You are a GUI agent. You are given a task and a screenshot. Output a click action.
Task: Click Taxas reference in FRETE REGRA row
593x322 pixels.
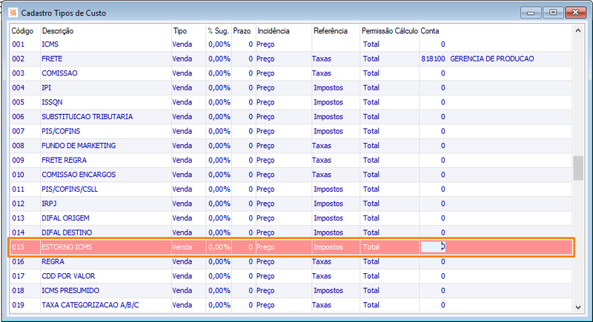322,160
